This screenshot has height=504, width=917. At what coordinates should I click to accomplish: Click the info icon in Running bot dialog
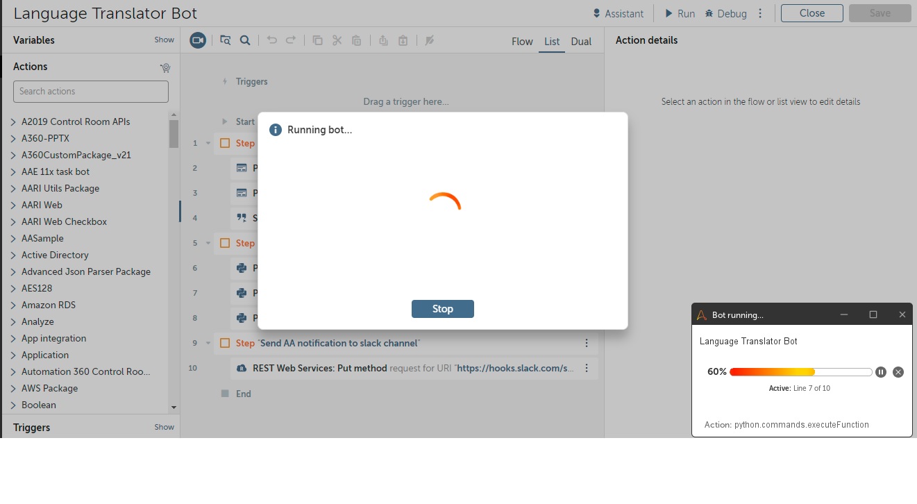(x=276, y=130)
